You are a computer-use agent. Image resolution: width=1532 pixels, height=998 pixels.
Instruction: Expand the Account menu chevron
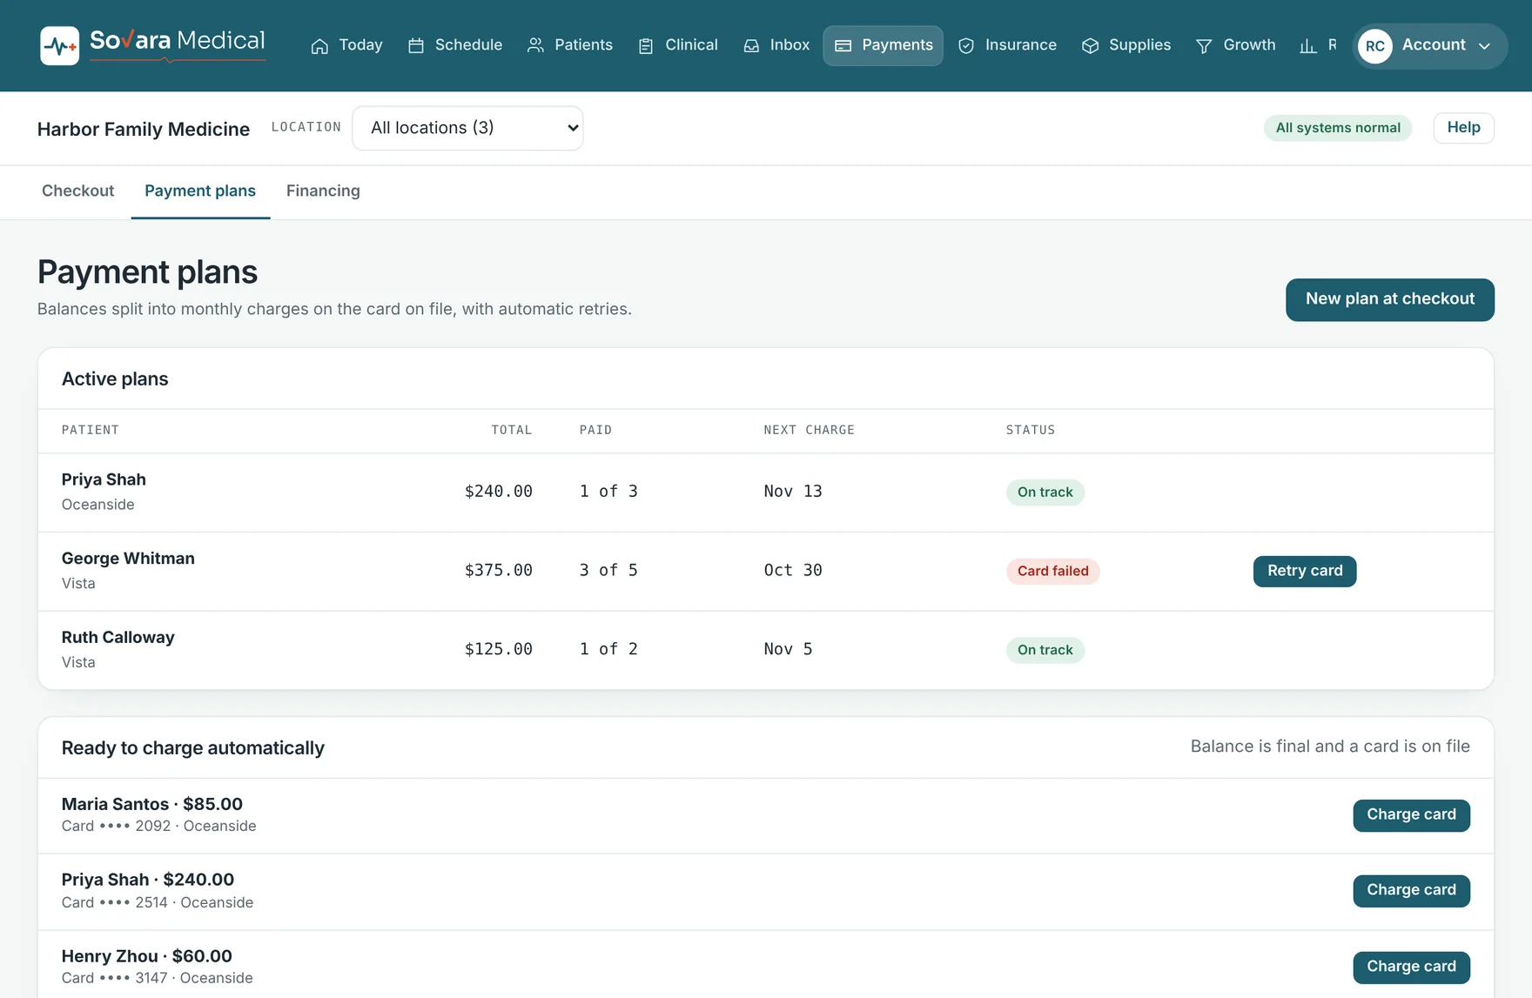[1485, 46]
